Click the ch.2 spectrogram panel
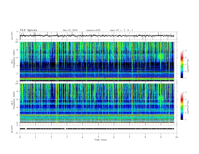The height and width of the screenshot is (154, 199). click(x=97, y=103)
